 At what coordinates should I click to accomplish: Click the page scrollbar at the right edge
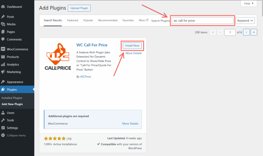262,8
